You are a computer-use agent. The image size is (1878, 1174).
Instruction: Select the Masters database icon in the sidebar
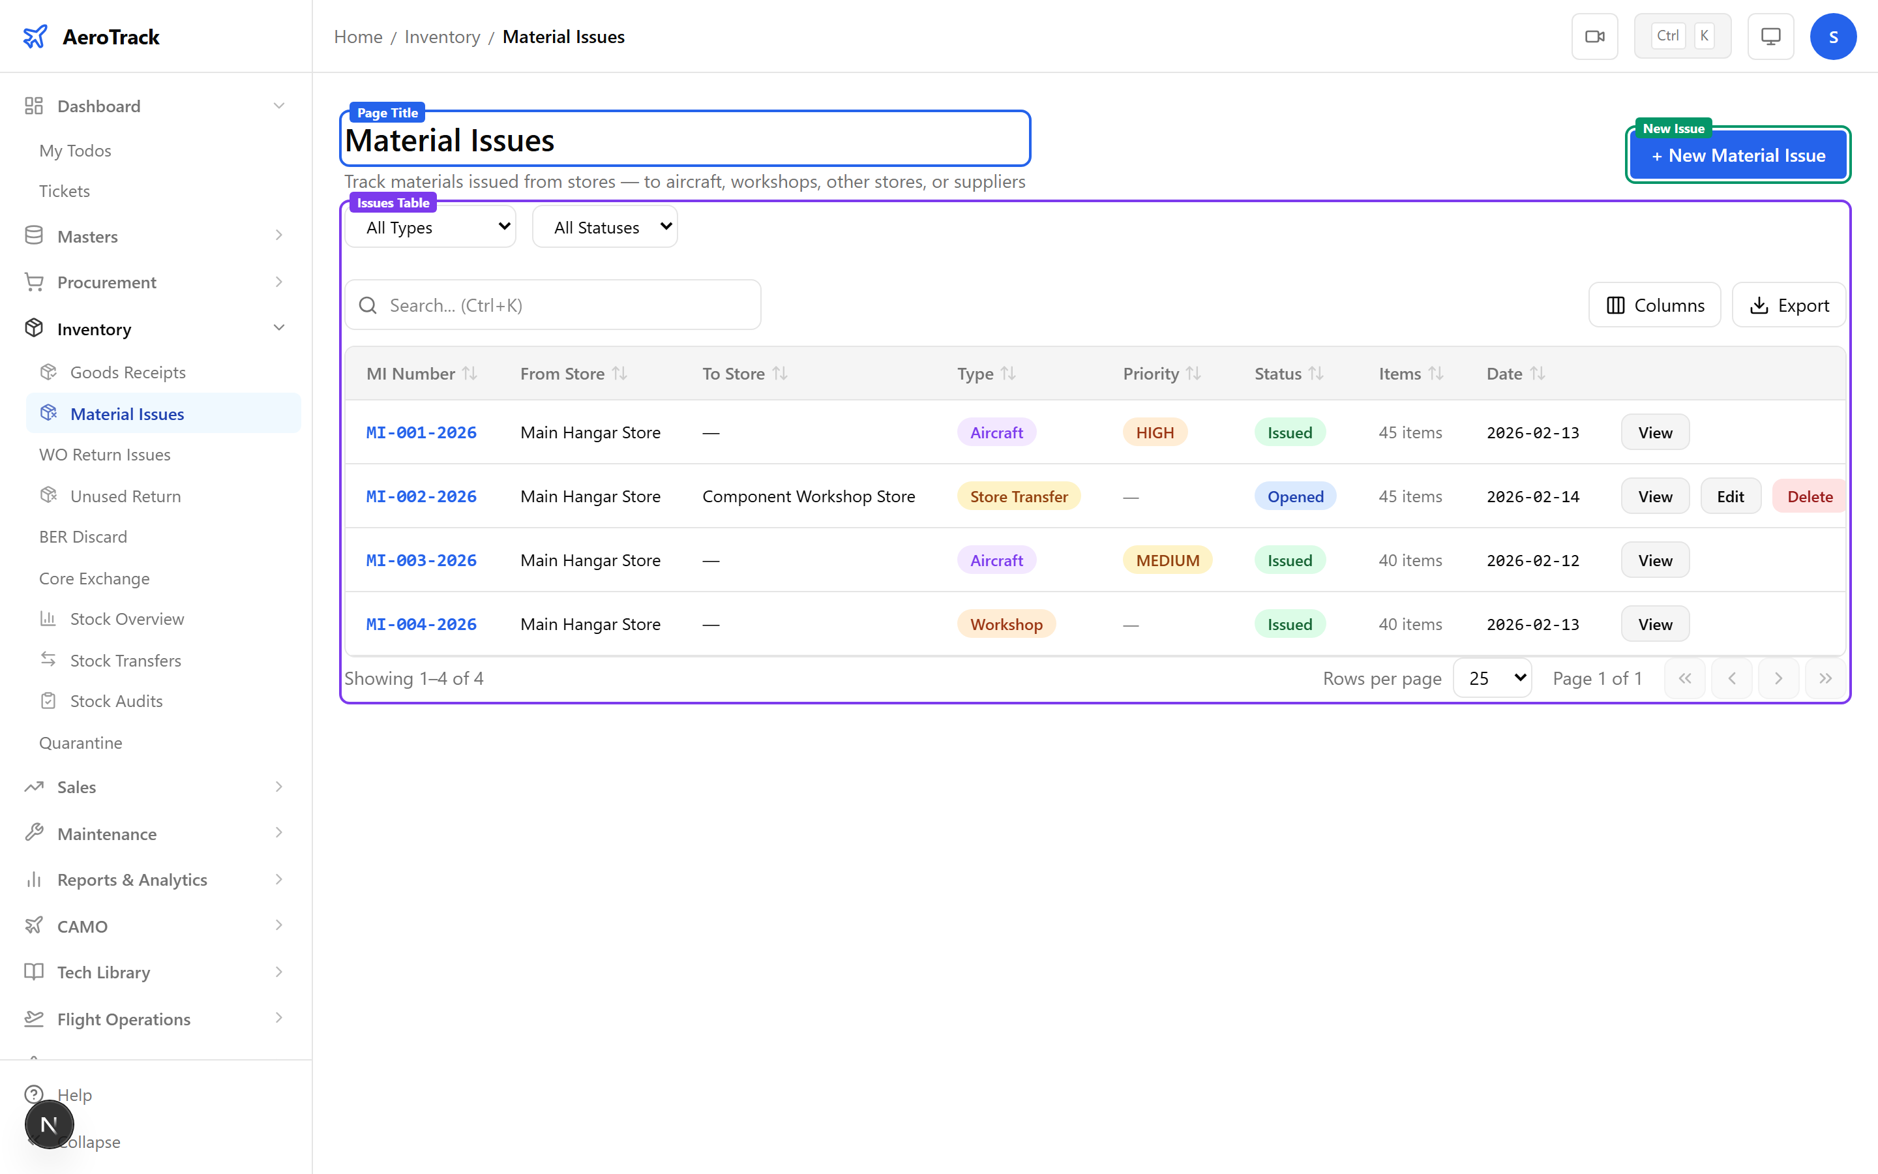point(33,235)
